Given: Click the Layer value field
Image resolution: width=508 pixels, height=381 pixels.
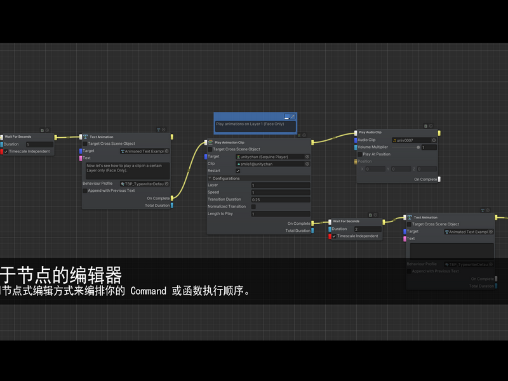Looking at the screenshot, I should pos(281,185).
